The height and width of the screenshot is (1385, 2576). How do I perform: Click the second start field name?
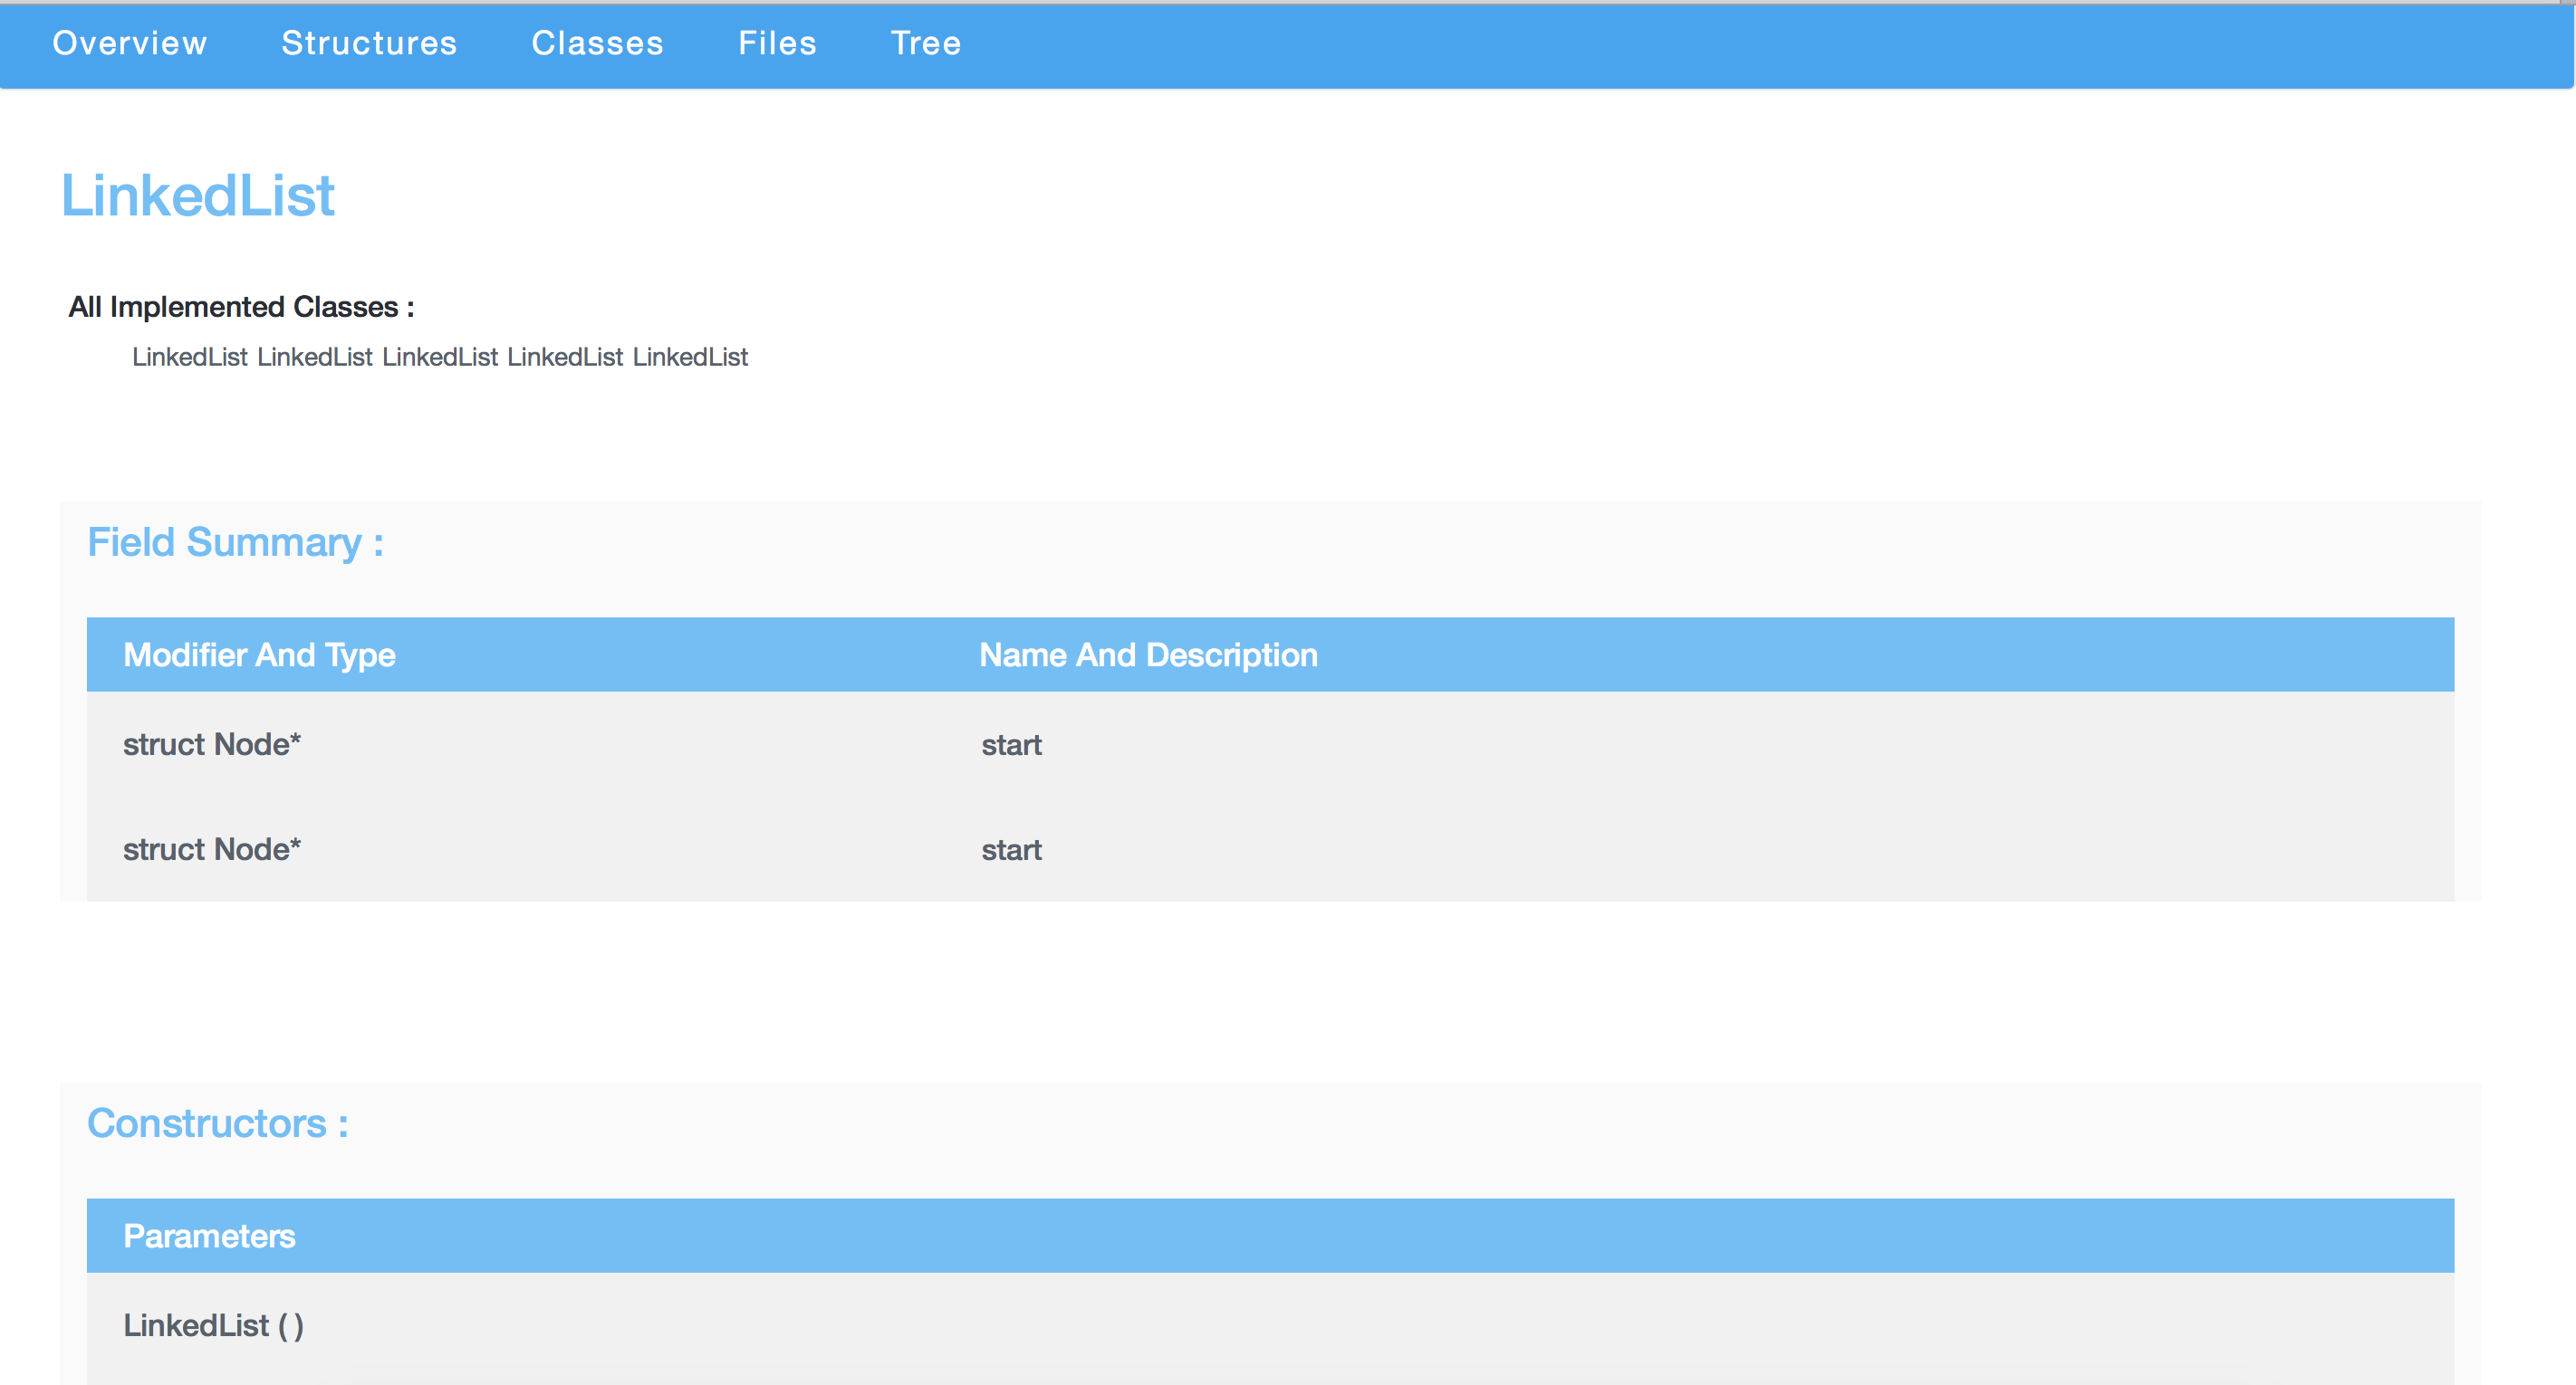pos(1011,850)
